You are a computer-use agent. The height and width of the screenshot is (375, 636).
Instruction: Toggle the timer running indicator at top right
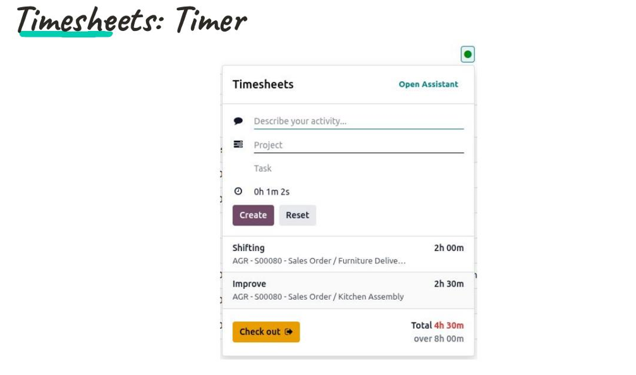467,54
